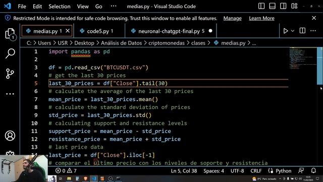This screenshot has width=323, height=182.
Task: Open breadcrumb symbol ellipsis after medias.py
Action: (254, 43)
